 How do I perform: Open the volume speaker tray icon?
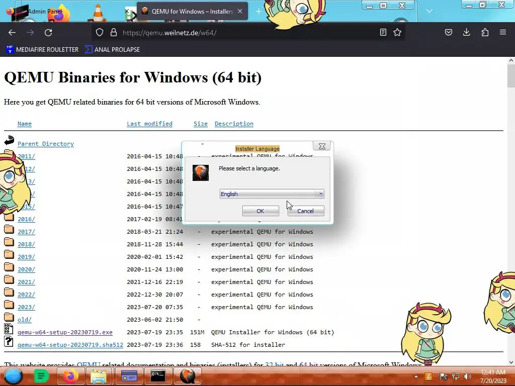(x=467, y=376)
